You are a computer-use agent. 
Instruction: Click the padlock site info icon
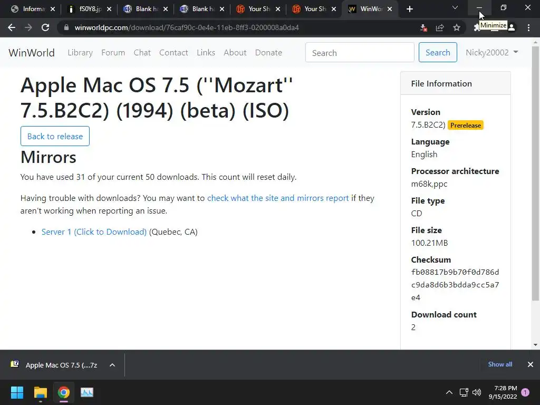click(66, 27)
